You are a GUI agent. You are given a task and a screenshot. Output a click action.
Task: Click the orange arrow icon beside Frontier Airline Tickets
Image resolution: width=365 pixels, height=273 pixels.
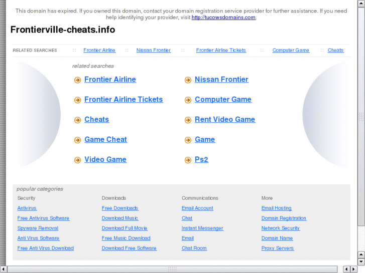pos(77,100)
